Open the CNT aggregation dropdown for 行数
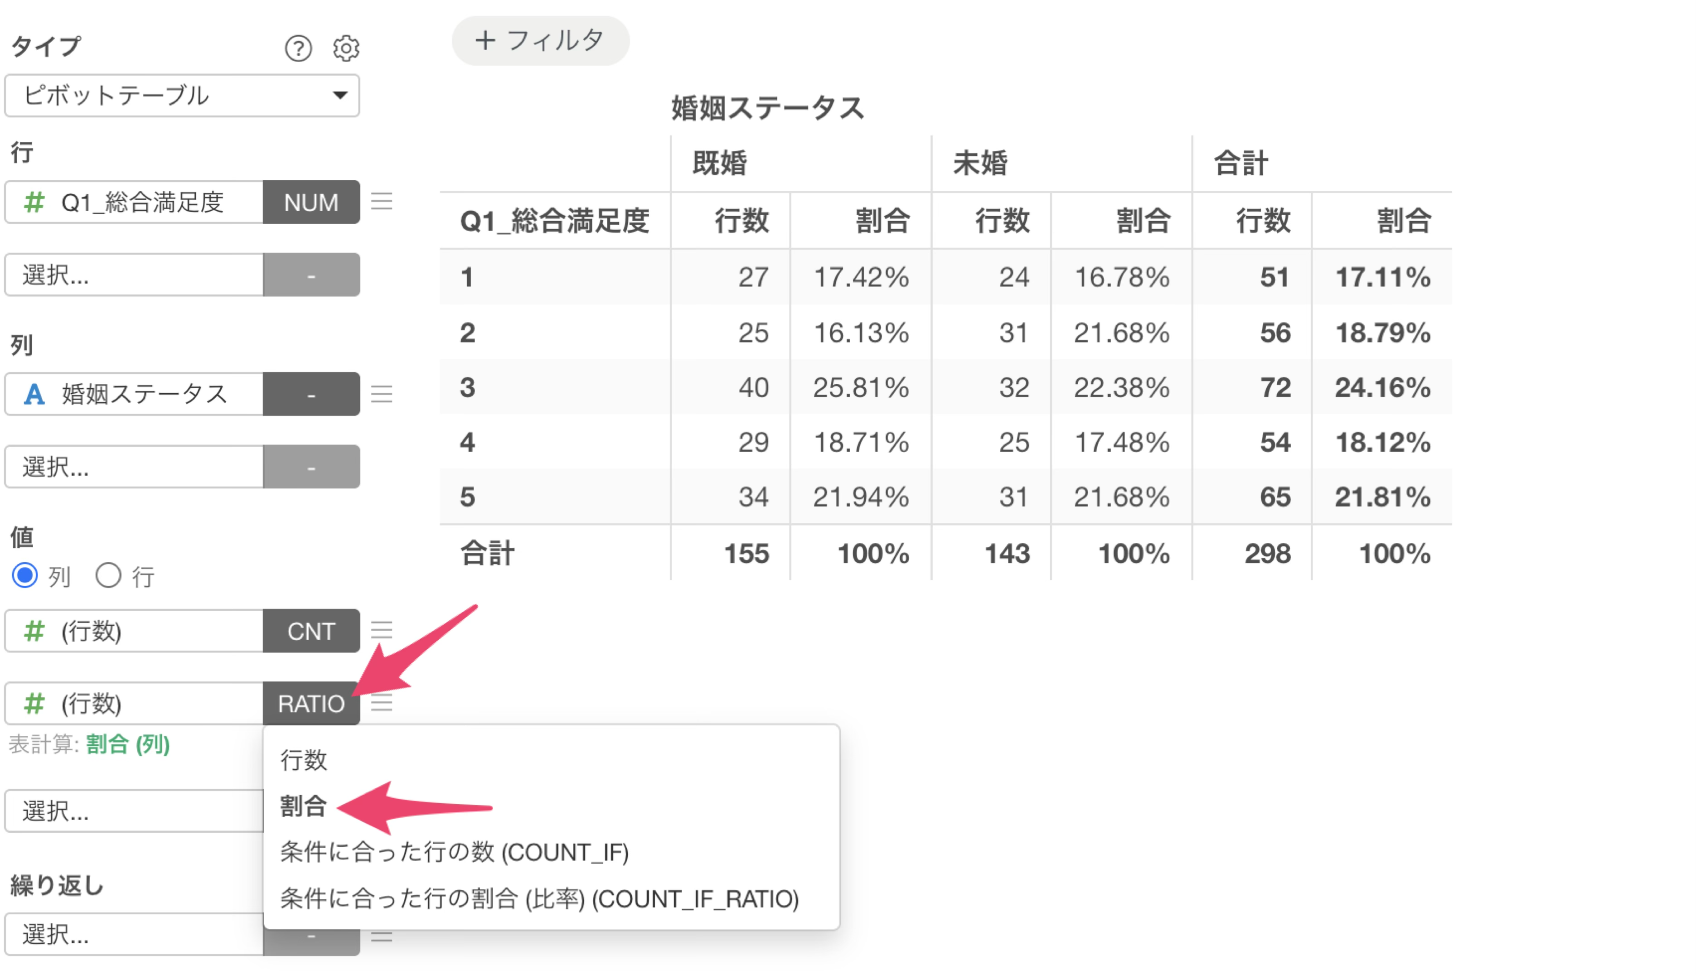Viewport: 1696px width, 975px height. (311, 630)
